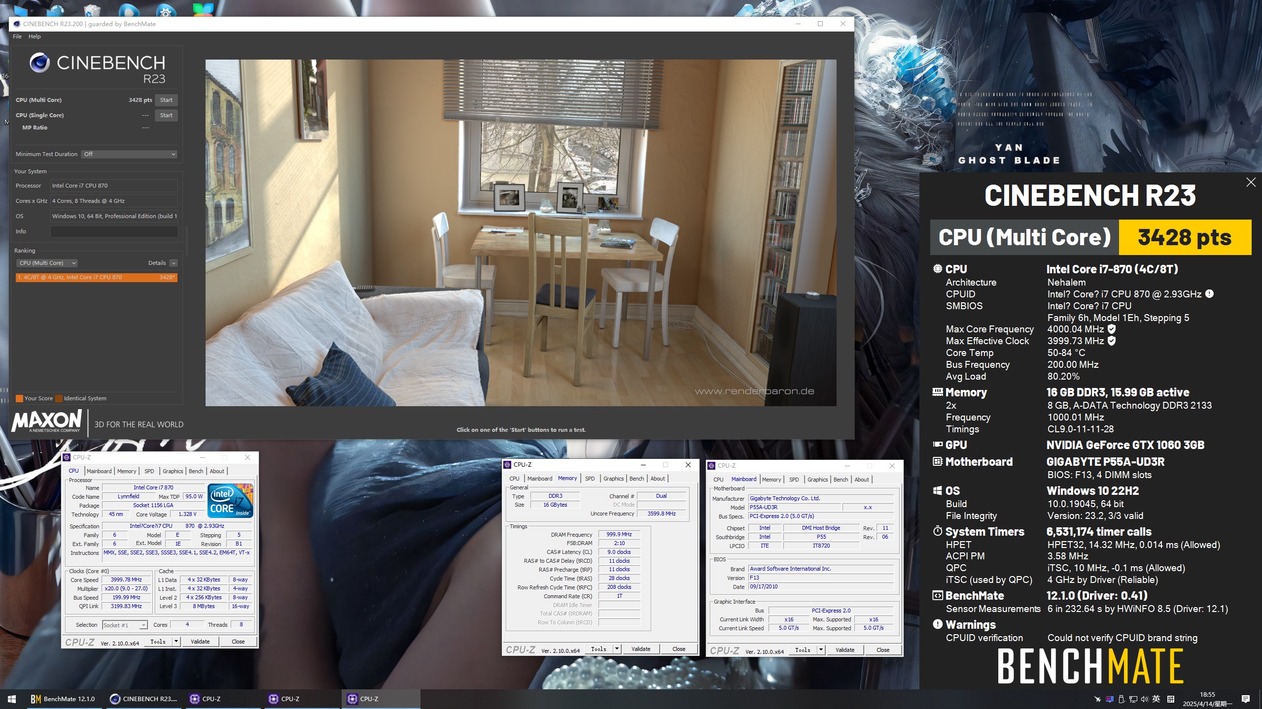Click the orange Your Score legend swatch

(x=19, y=398)
